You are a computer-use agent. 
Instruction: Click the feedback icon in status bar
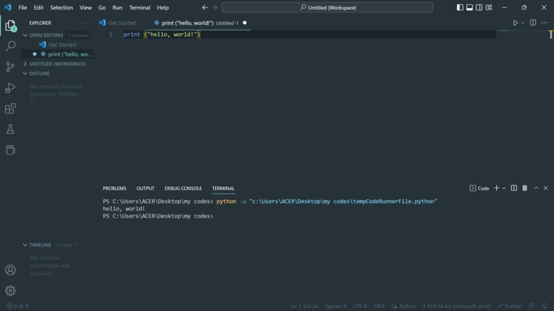[531, 306]
